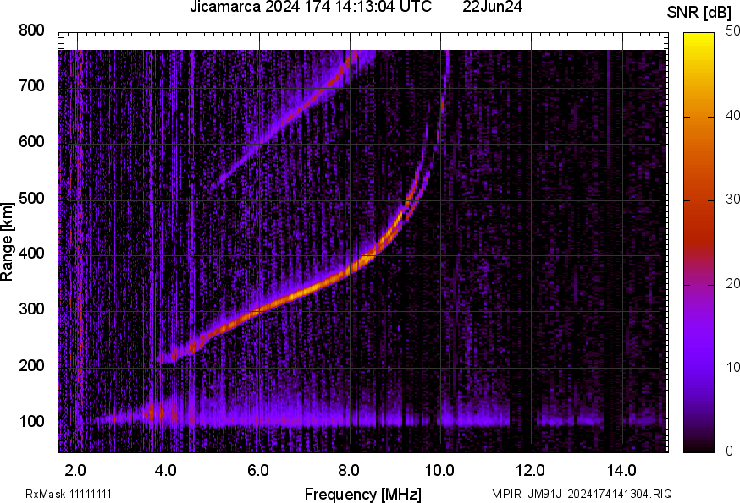Click range tick label 400
740x503 pixels.
click(31, 253)
